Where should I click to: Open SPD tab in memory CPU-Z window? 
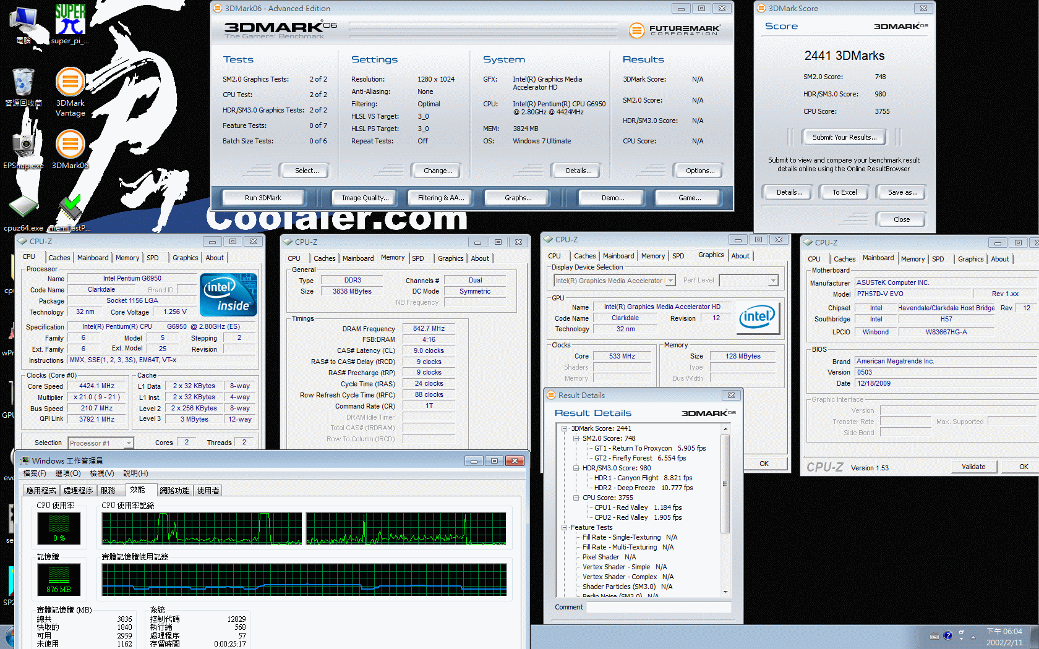coord(418,258)
